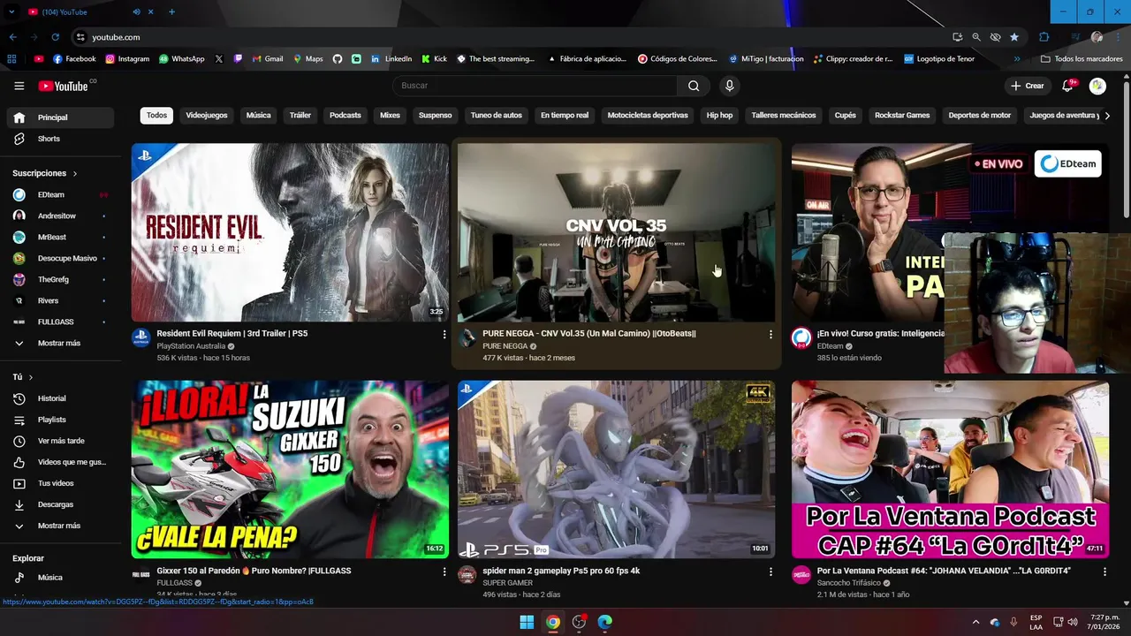Viewport: 1131px width, 636px height.
Task: Open the Todos los marcadores folder
Action: point(1082,59)
